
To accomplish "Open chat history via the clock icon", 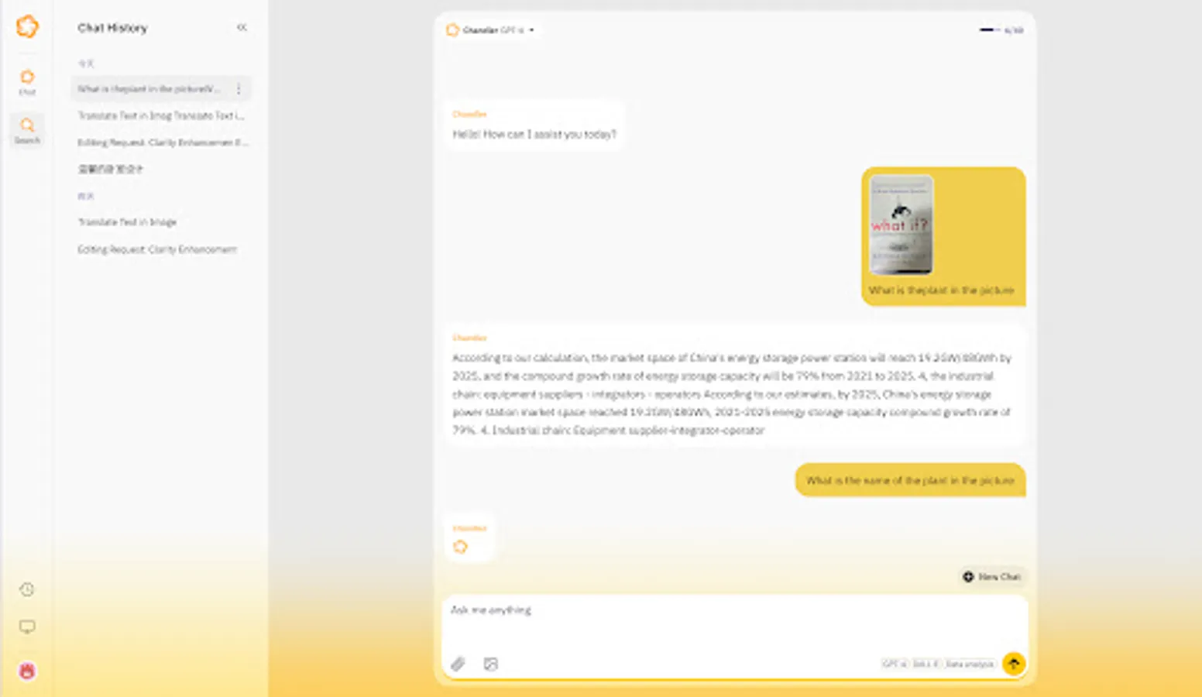I will tap(27, 589).
